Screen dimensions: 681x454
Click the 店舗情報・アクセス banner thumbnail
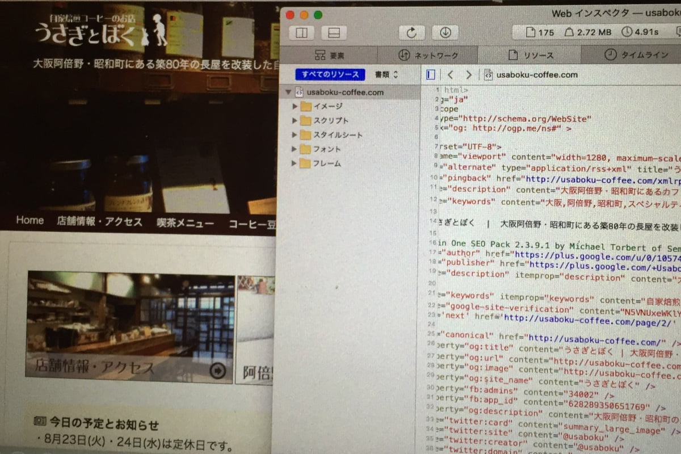point(130,327)
